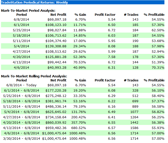Click the 131.76% gain value

pyautogui.click(x=79, y=112)
